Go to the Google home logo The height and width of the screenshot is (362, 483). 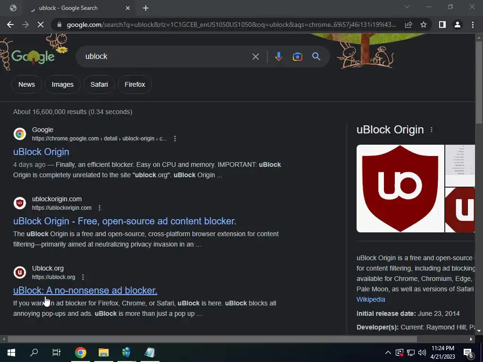(33, 57)
